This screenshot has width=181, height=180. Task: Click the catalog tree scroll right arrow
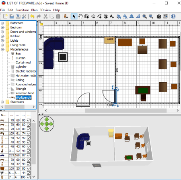coord(34,107)
